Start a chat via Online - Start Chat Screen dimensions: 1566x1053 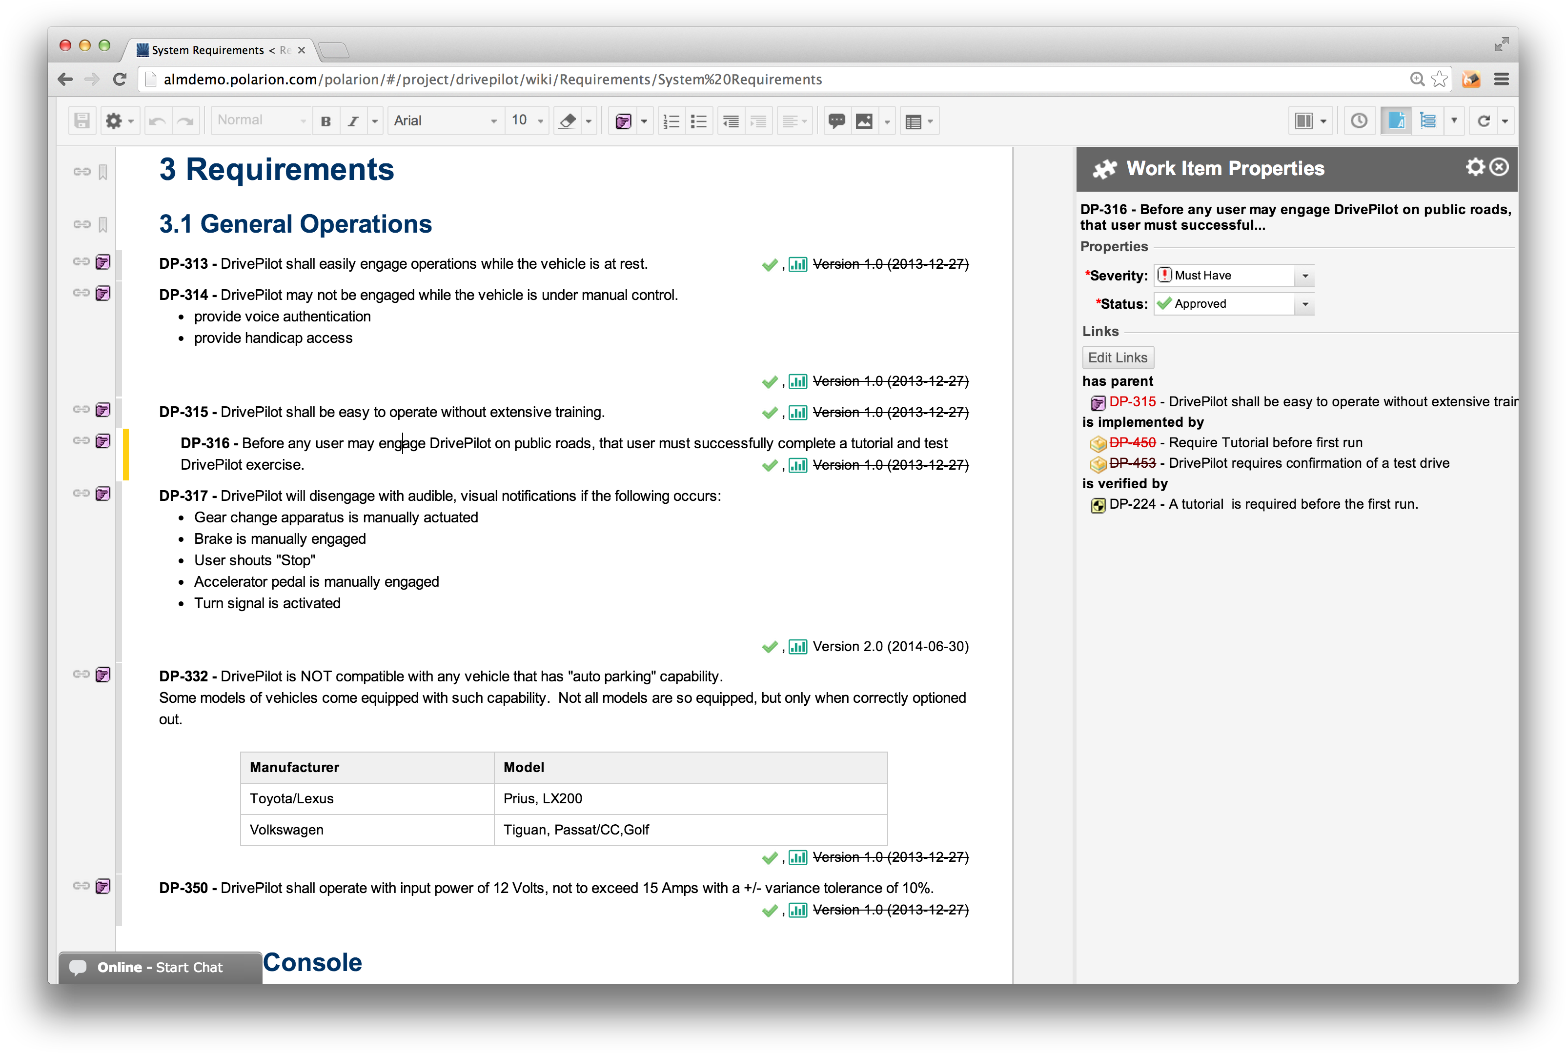pos(160,967)
